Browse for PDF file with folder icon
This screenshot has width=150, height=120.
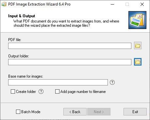138,46
